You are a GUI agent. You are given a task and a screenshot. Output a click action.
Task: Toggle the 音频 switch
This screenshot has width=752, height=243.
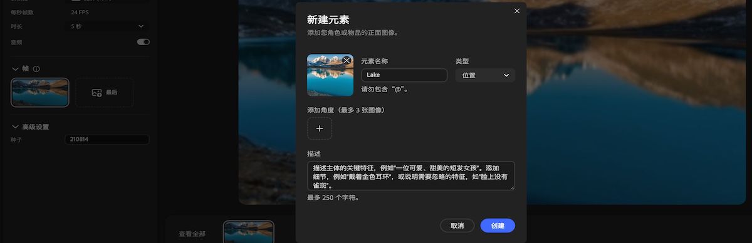144,42
